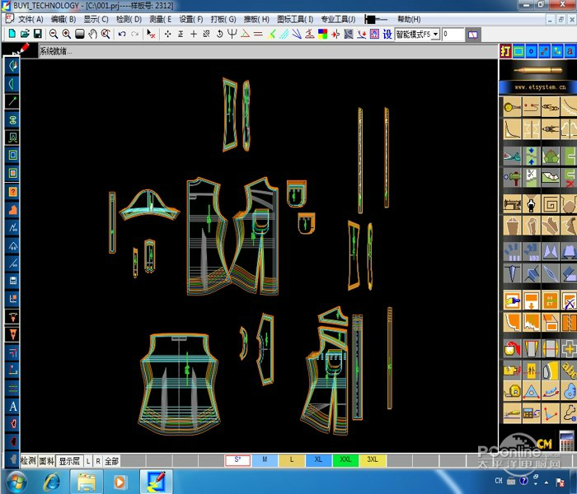Click the text 'A' tool in left sidebar
Image resolution: width=577 pixels, height=494 pixels.
click(12, 407)
